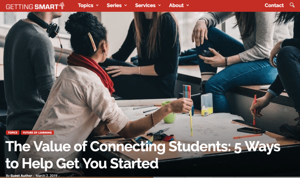Click the Getting Smart wordmark

pyautogui.click(x=32, y=7)
